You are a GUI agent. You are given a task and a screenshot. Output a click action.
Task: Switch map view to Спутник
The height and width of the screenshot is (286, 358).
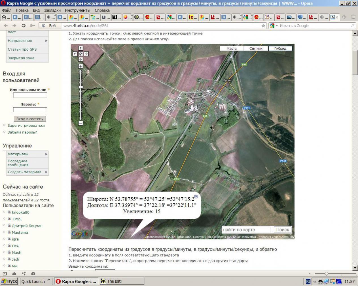(x=256, y=48)
